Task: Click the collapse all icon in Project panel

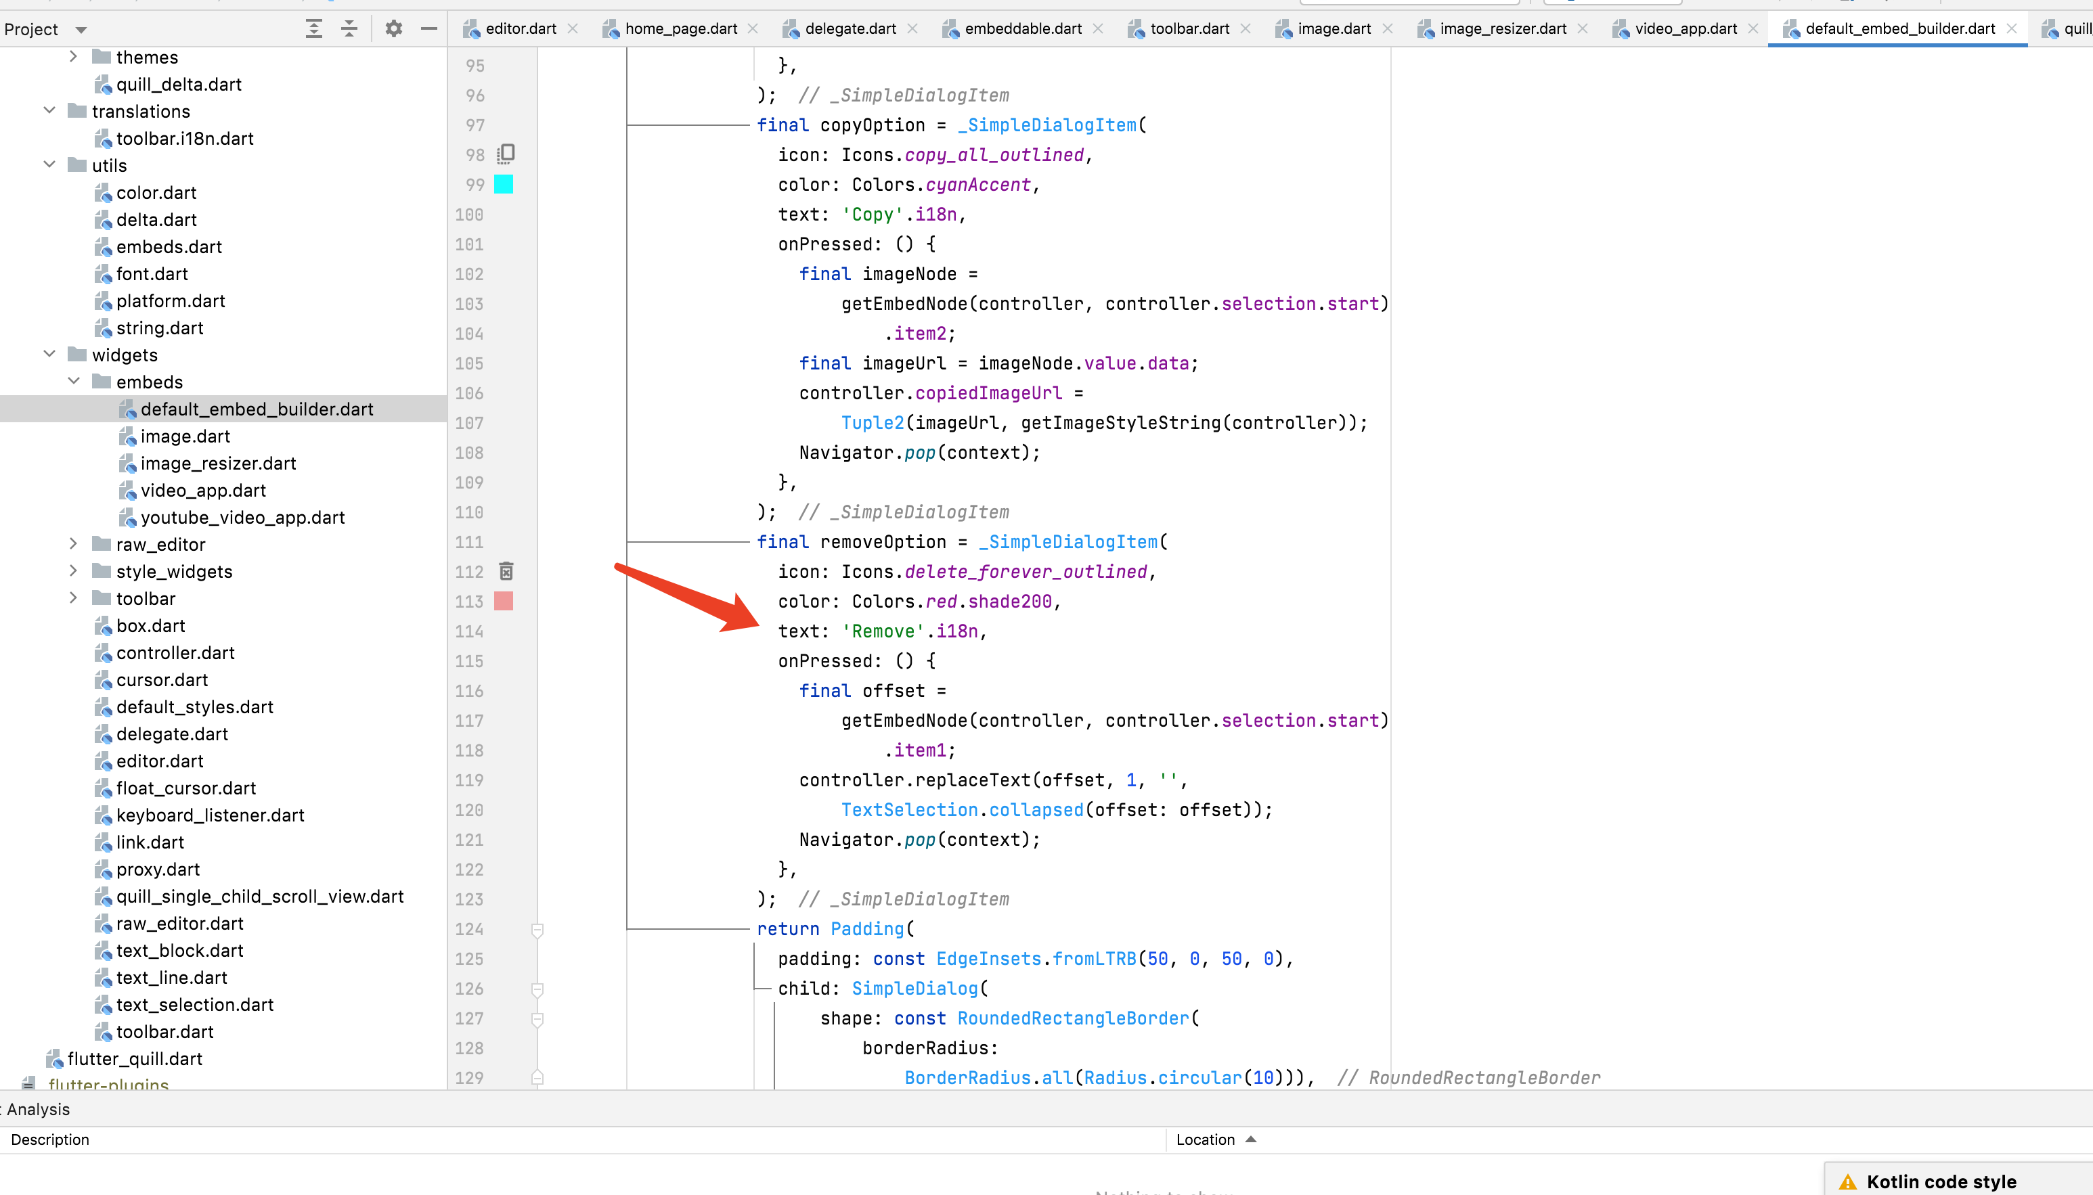Action: (350, 28)
